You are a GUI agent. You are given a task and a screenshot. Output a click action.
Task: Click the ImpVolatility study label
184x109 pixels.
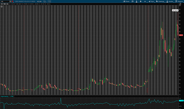coord(5,96)
